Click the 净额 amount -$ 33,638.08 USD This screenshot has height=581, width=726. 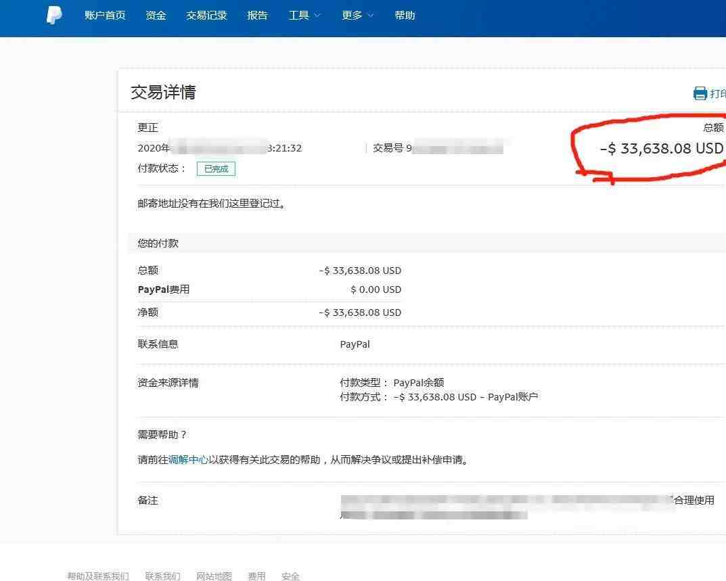[360, 312]
